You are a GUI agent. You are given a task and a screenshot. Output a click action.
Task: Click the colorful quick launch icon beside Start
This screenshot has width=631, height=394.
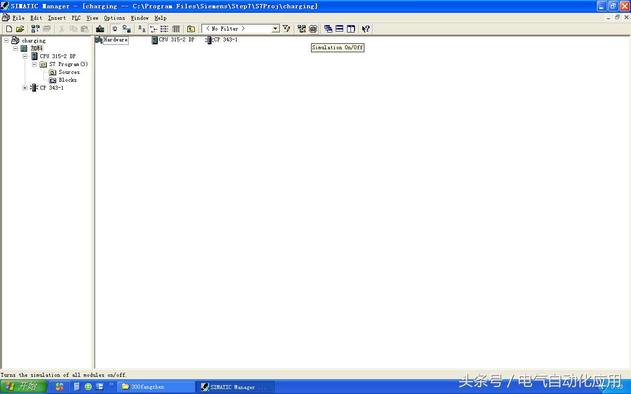60,387
